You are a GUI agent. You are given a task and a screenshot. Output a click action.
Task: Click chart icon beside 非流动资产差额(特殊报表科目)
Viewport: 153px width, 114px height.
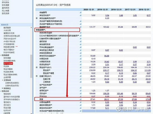click(80, 111)
